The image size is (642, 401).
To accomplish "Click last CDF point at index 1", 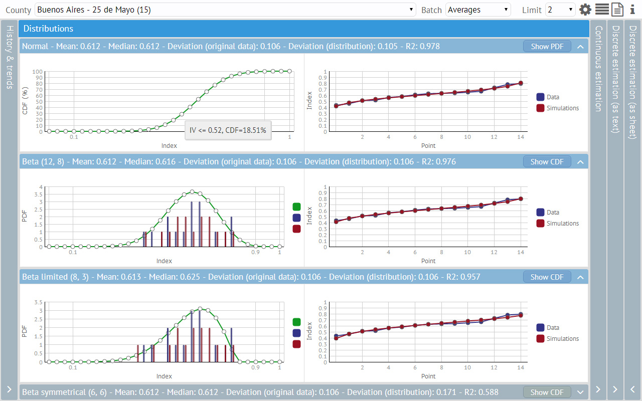I will point(290,71).
